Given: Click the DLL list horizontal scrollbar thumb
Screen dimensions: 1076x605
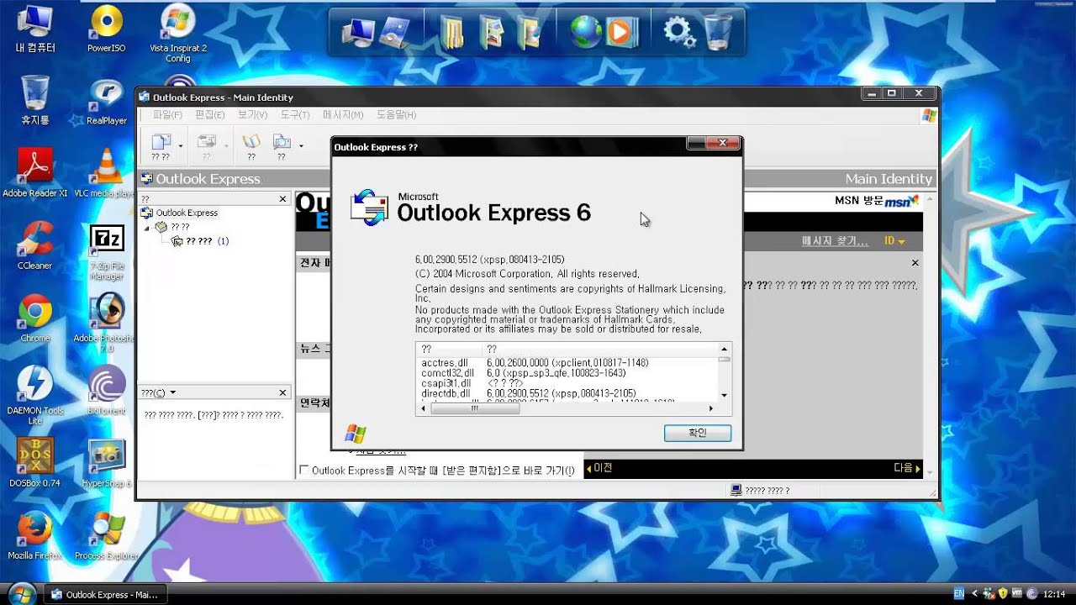Looking at the screenshot, I should click(474, 408).
